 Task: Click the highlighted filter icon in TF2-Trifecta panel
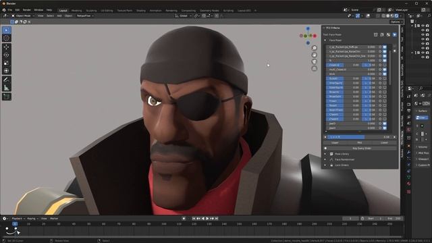(394, 34)
